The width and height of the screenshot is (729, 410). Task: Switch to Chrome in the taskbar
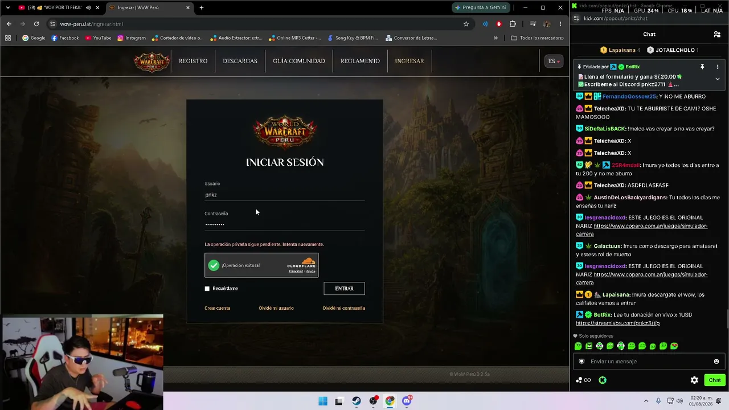pyautogui.click(x=390, y=401)
